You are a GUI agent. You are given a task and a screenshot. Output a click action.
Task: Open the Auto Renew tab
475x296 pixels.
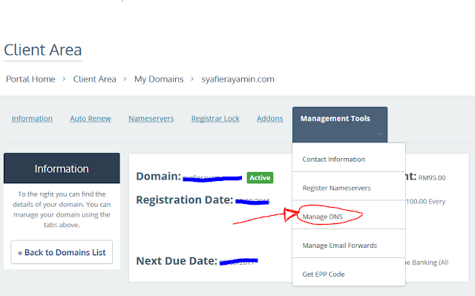coord(91,119)
